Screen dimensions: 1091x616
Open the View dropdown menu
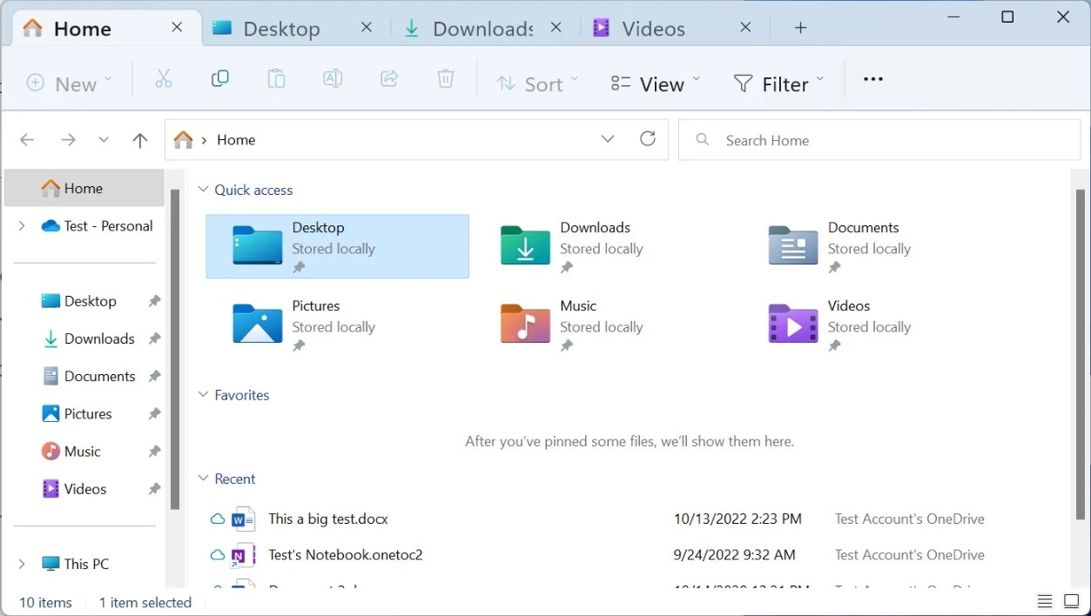point(656,83)
